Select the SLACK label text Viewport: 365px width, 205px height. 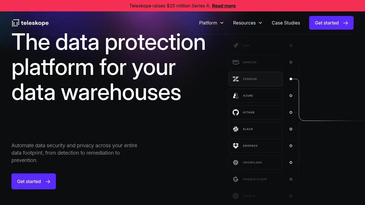(248, 129)
